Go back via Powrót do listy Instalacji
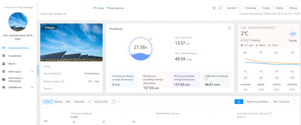 click(18, 7)
